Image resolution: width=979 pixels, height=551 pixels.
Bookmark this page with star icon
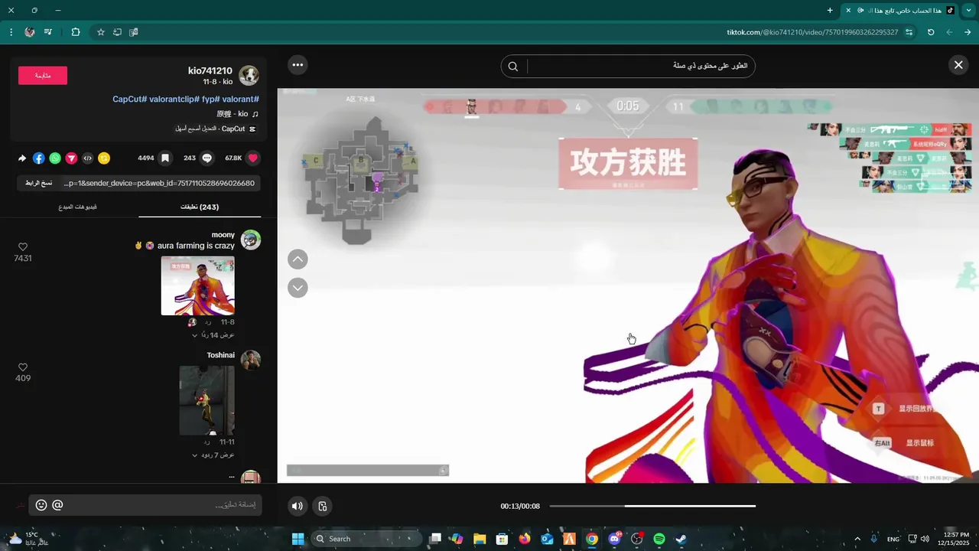pos(100,32)
